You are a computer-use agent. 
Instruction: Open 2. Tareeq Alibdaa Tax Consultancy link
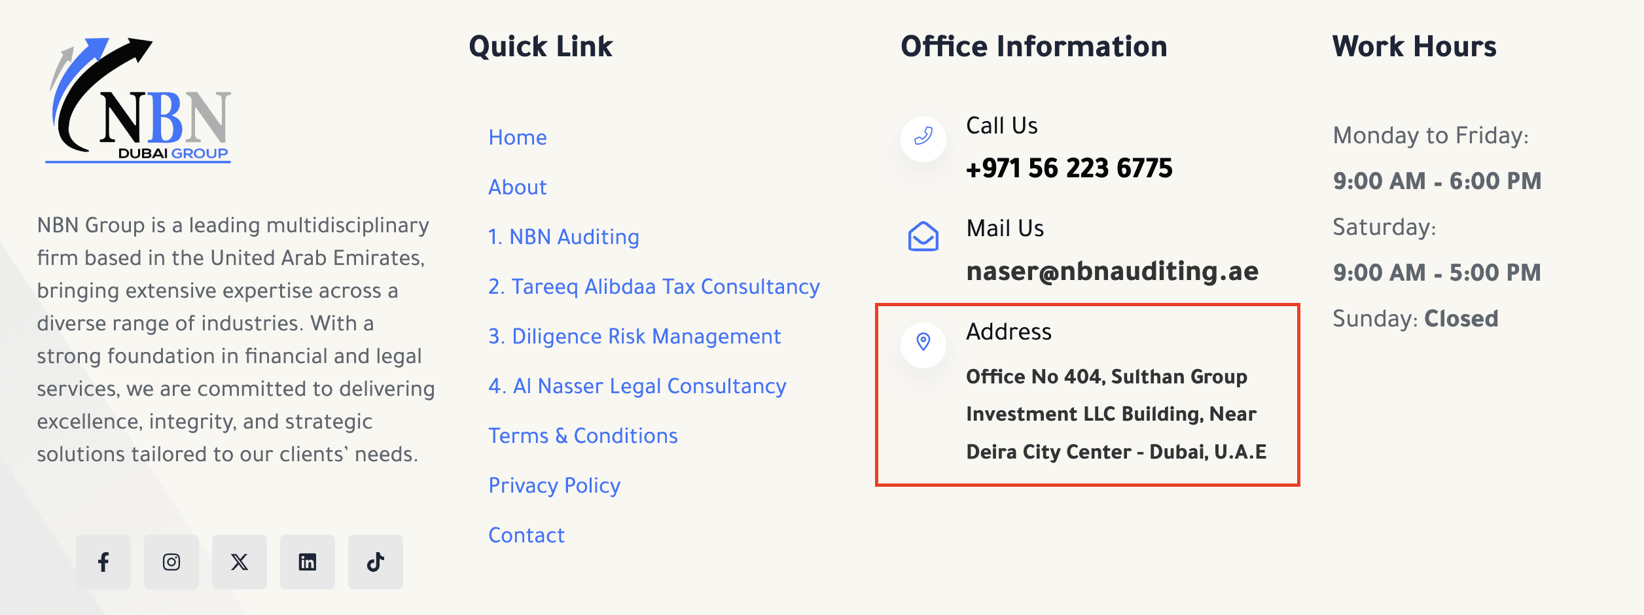coord(654,287)
